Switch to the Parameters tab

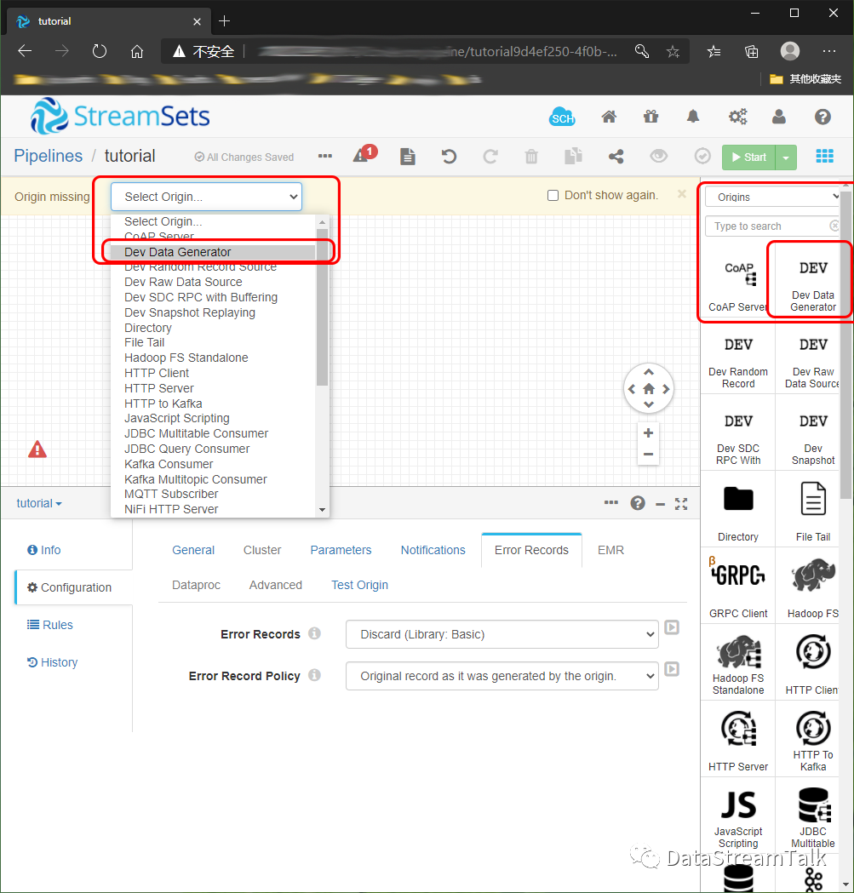pos(341,550)
